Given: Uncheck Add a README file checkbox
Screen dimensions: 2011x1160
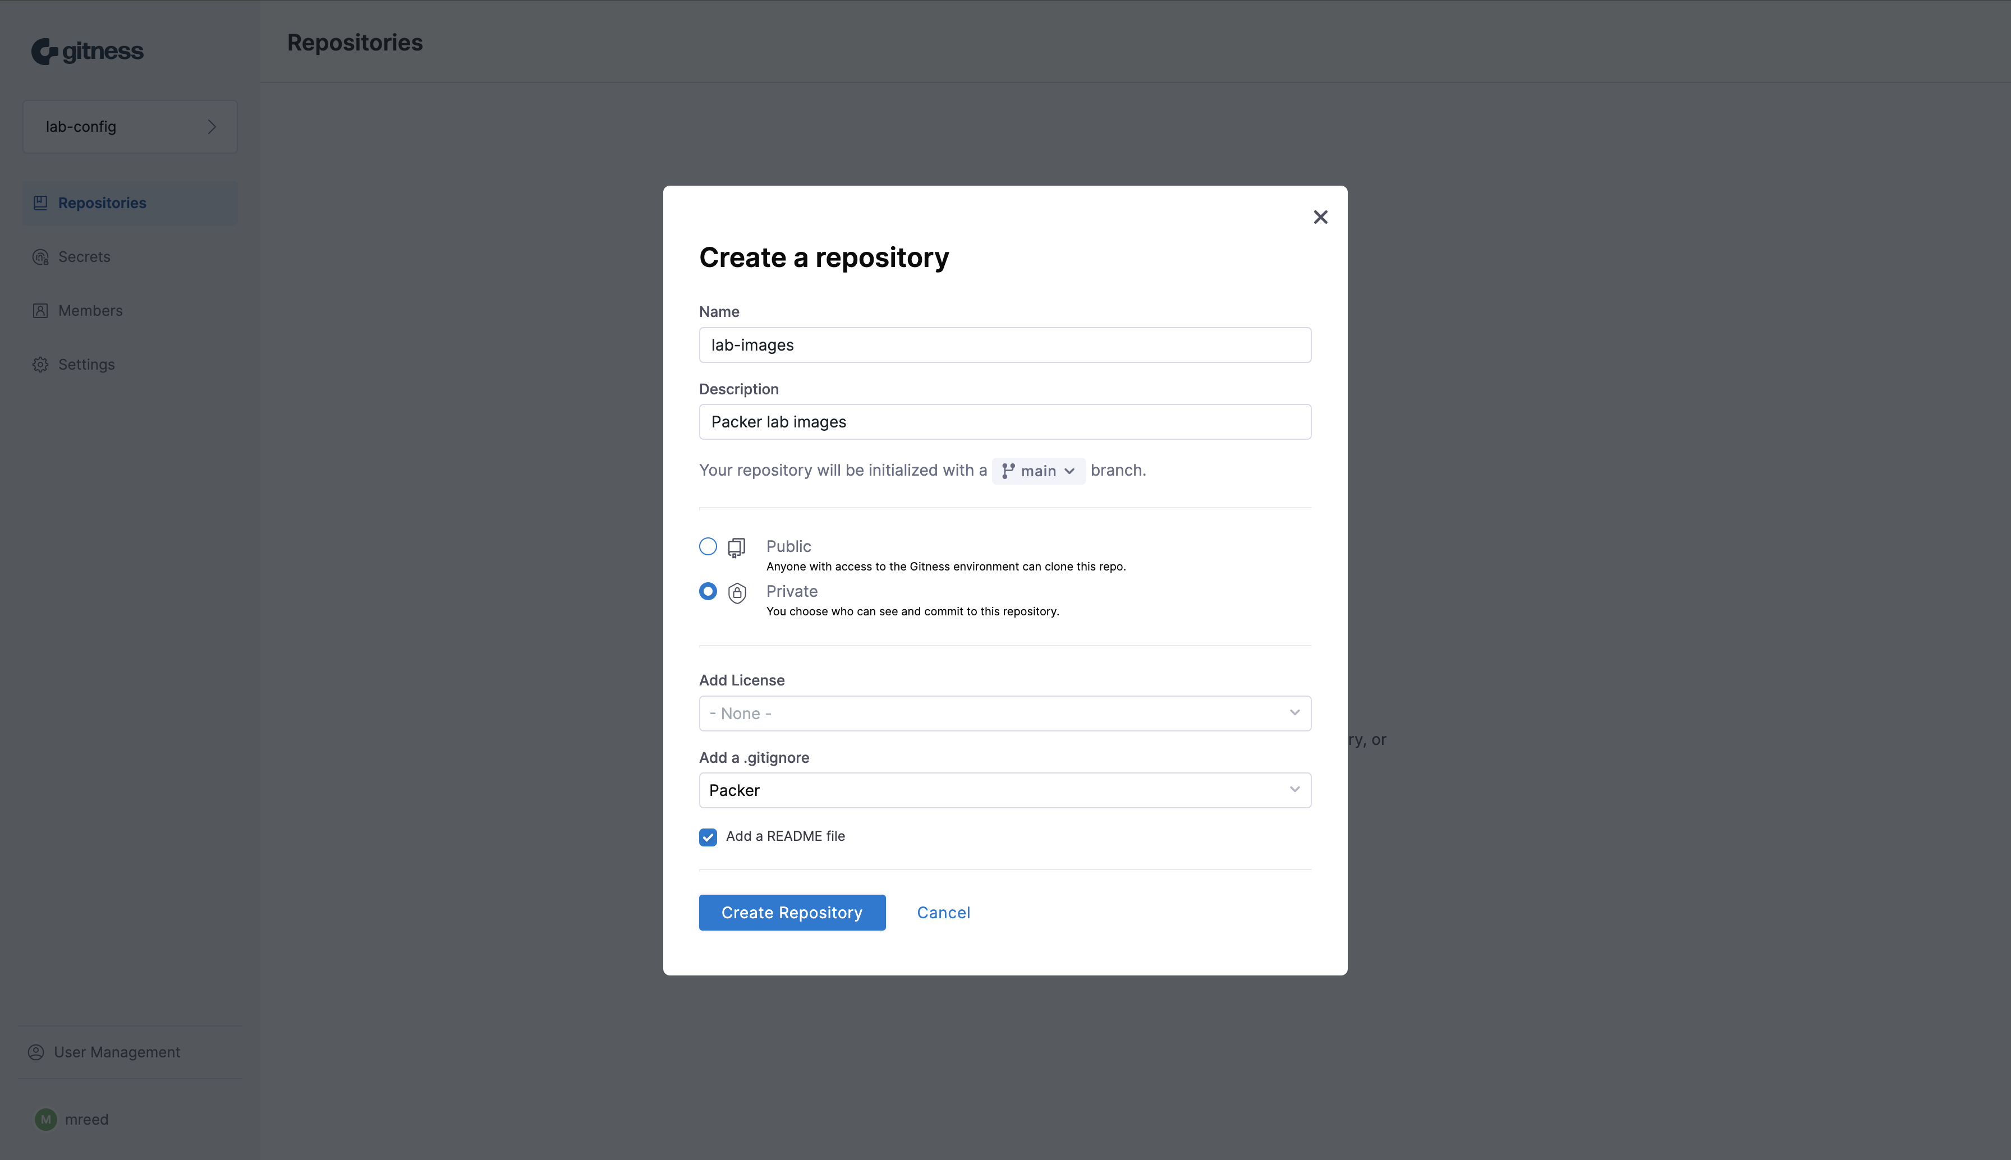Looking at the screenshot, I should [x=708, y=836].
